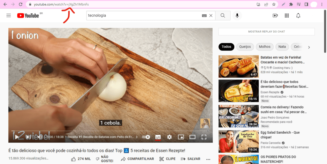Open more actions three-dot menu
This screenshot has width=327, height=164.
(x=208, y=159)
